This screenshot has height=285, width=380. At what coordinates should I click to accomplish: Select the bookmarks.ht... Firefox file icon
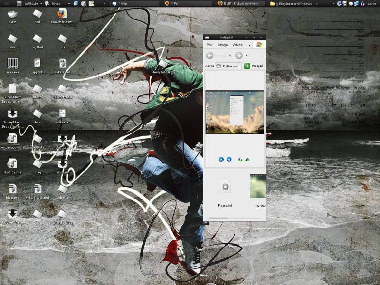tap(62, 14)
